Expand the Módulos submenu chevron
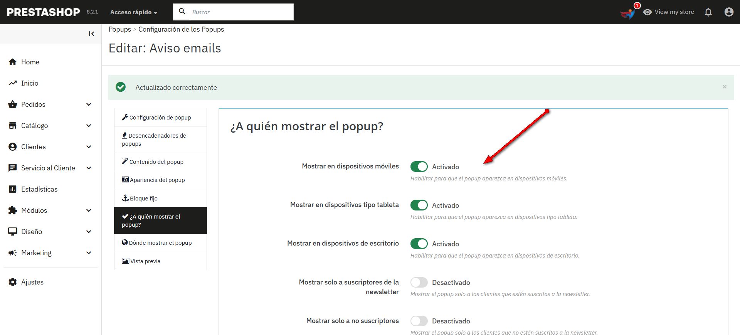This screenshot has height=335, width=740. (x=89, y=210)
